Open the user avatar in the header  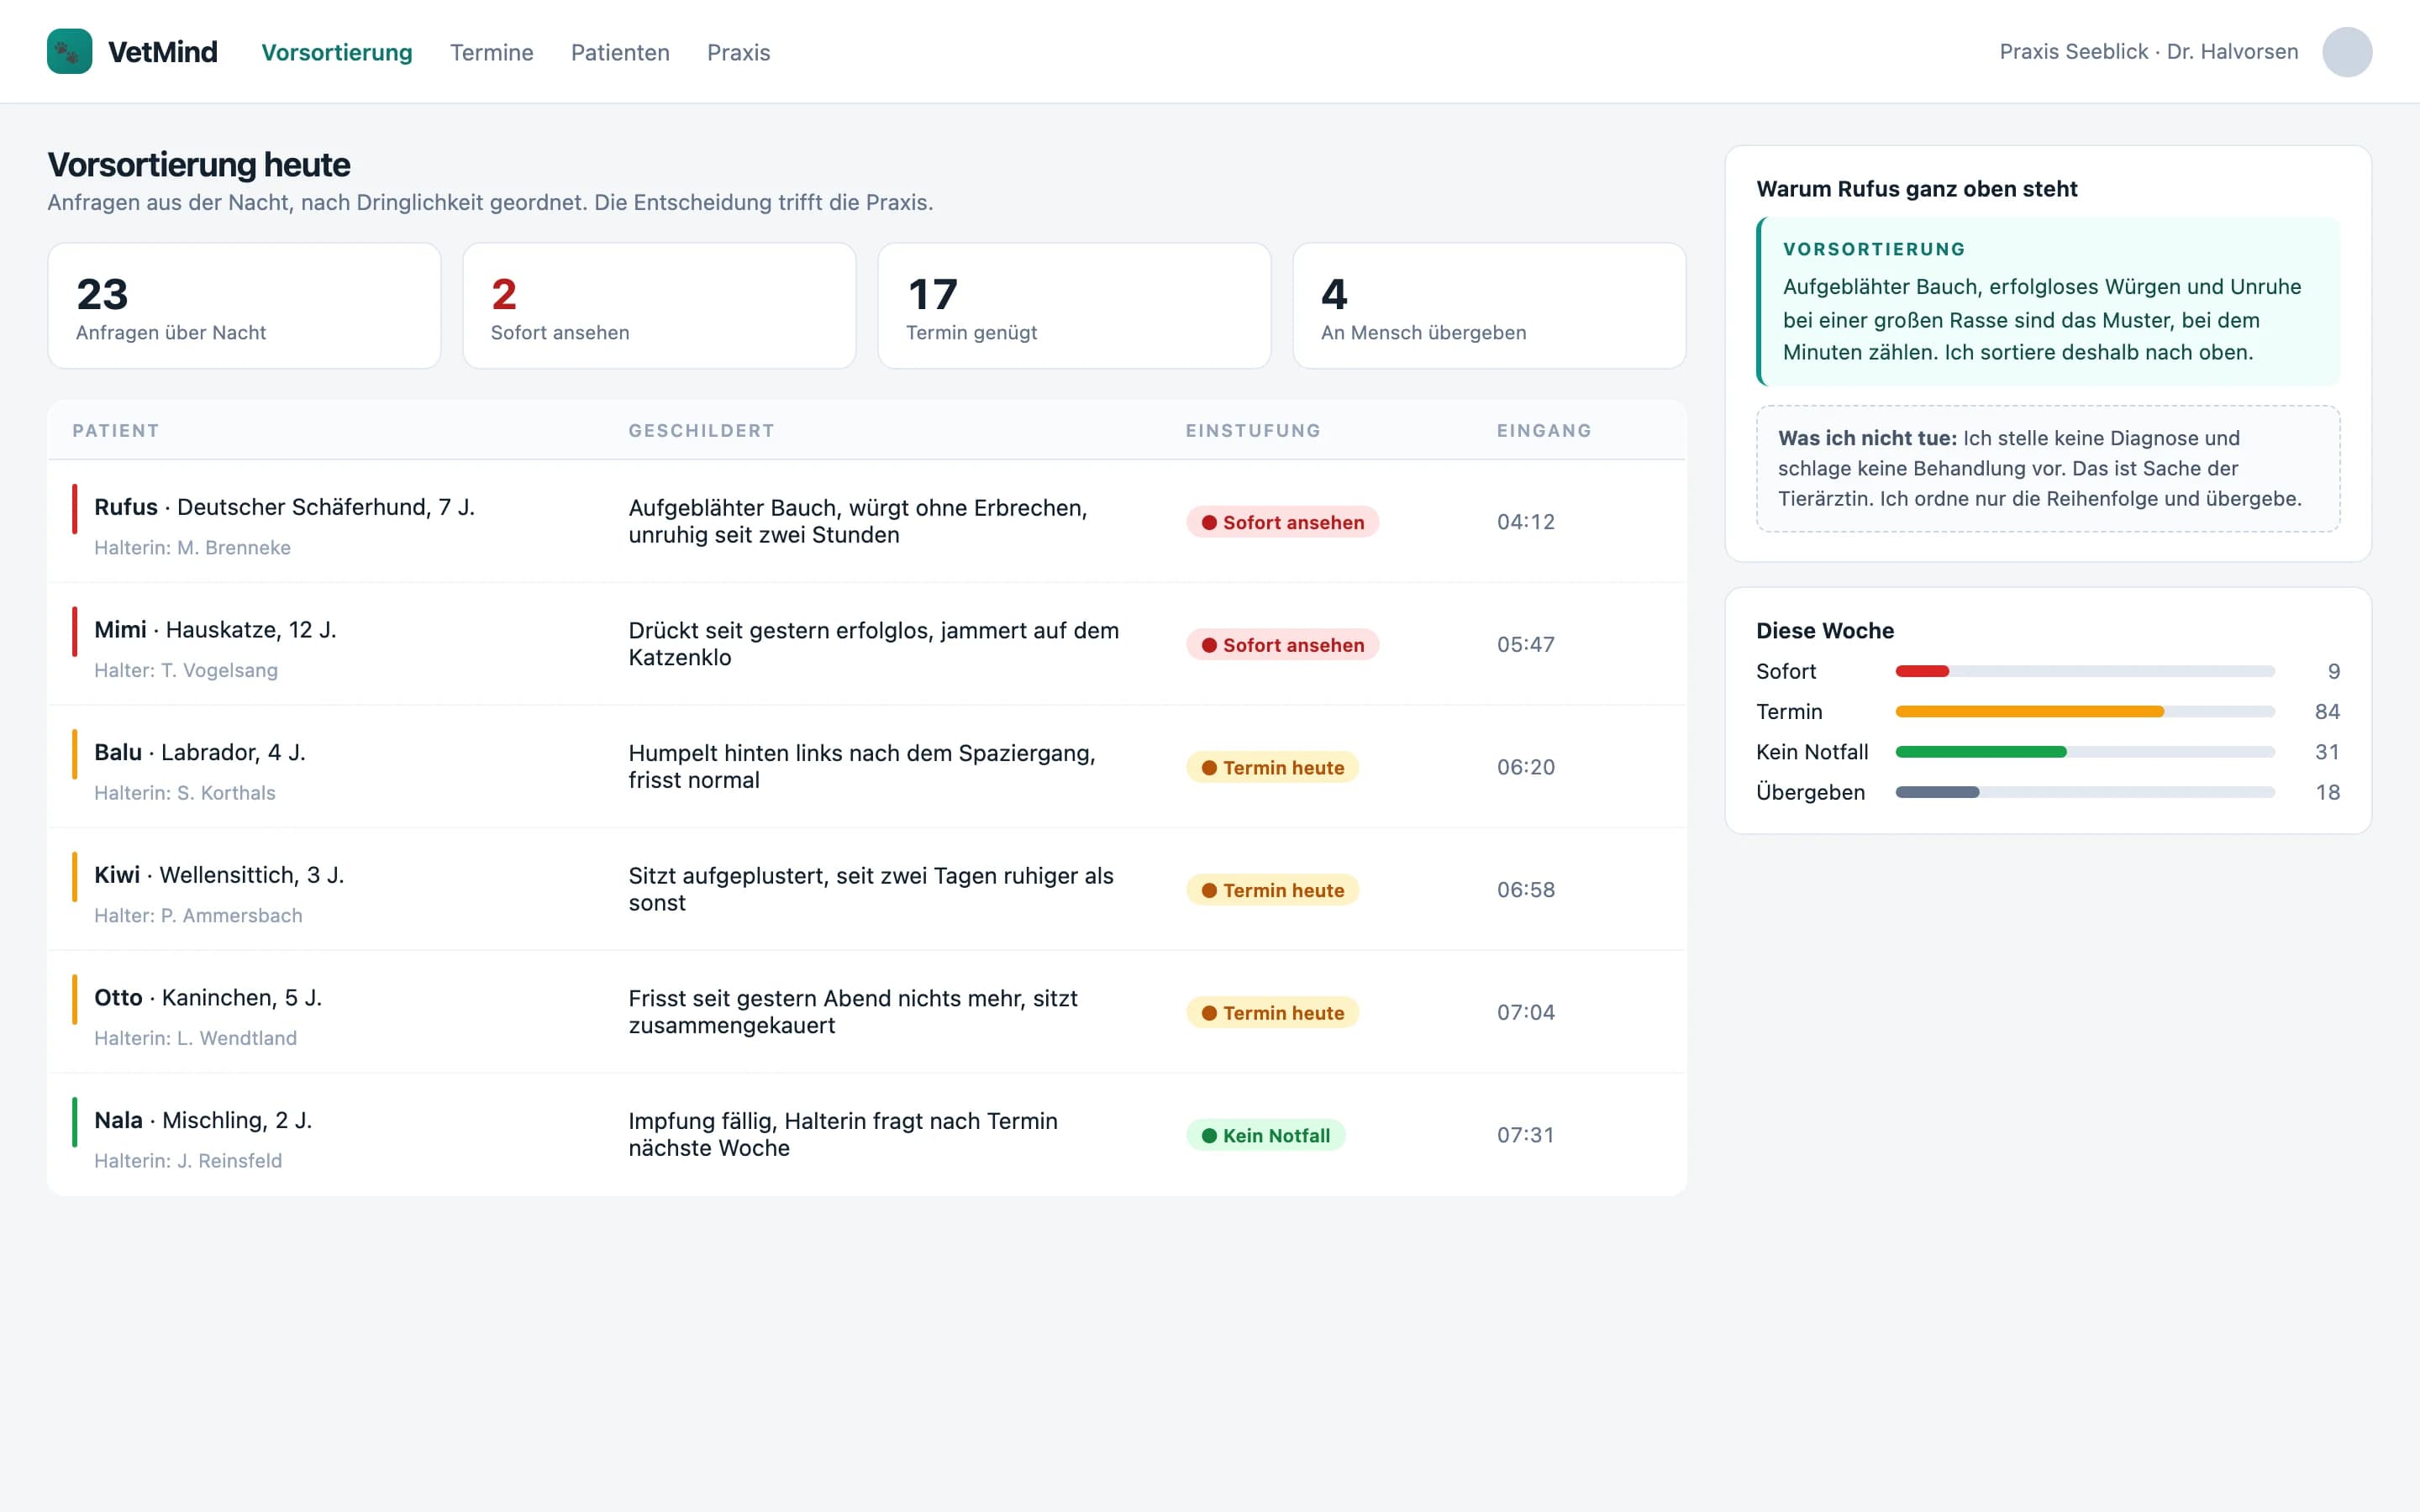(2347, 52)
